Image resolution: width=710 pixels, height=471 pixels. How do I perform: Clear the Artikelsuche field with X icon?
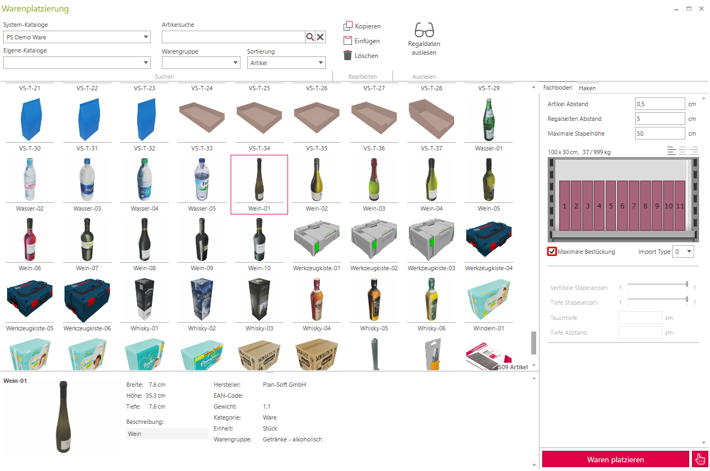click(x=321, y=37)
